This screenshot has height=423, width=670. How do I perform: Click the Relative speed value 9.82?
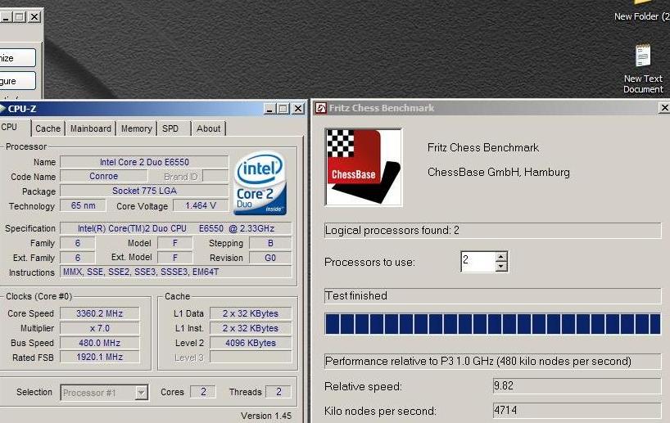(x=577, y=386)
